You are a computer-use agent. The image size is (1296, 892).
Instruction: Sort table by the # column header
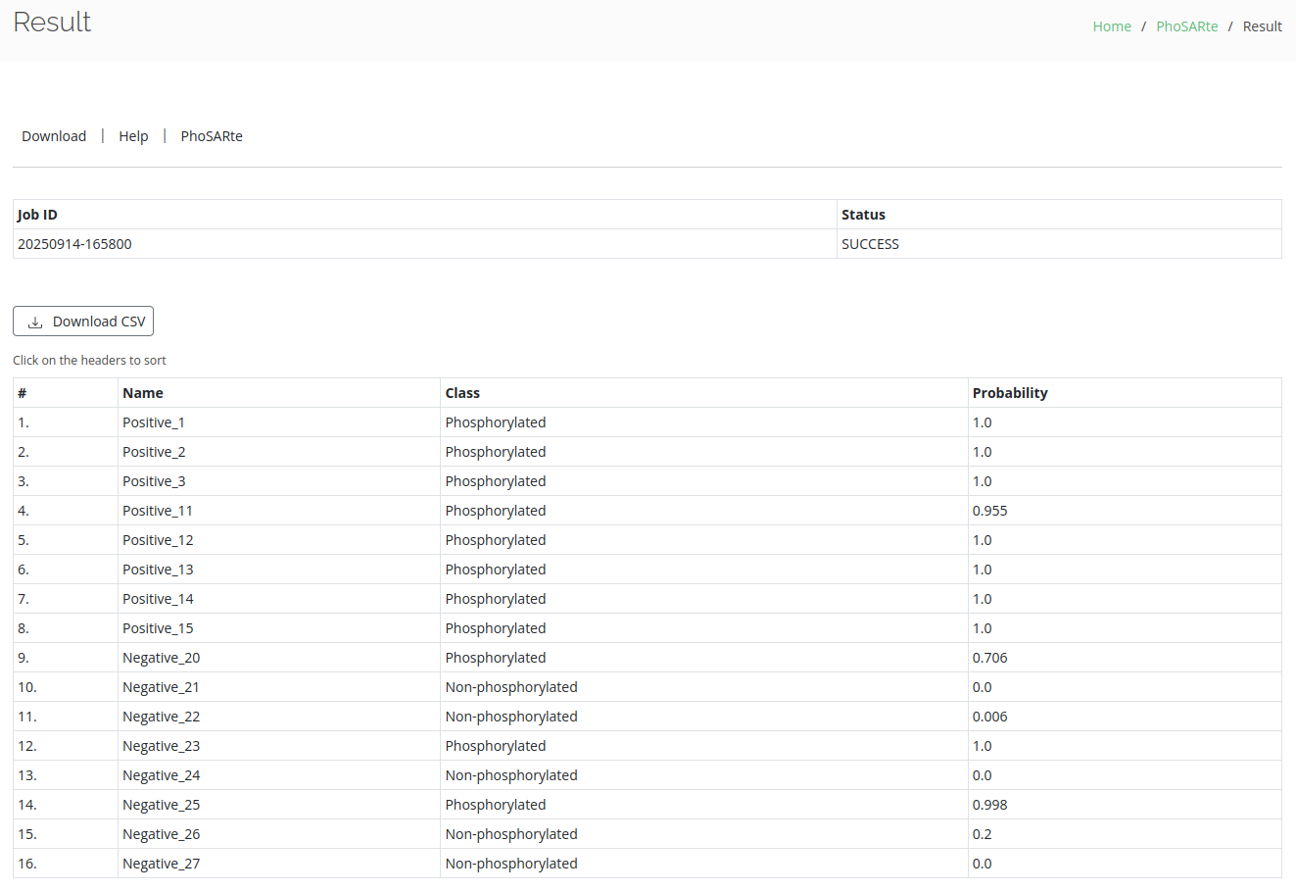[22, 393]
